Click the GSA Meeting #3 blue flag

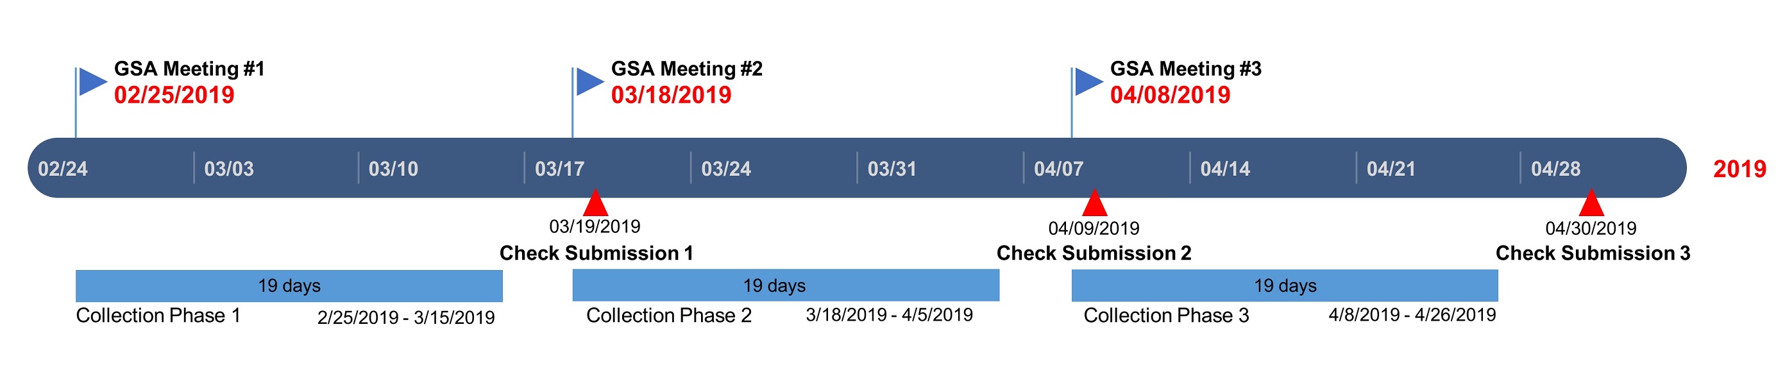(x=1088, y=81)
